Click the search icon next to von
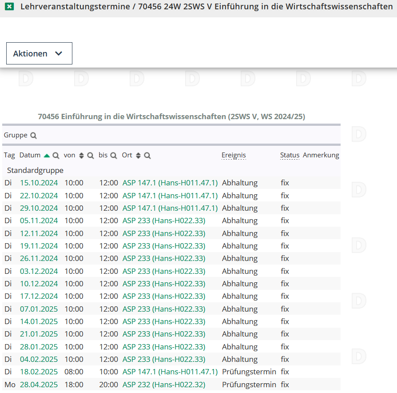 91,156
